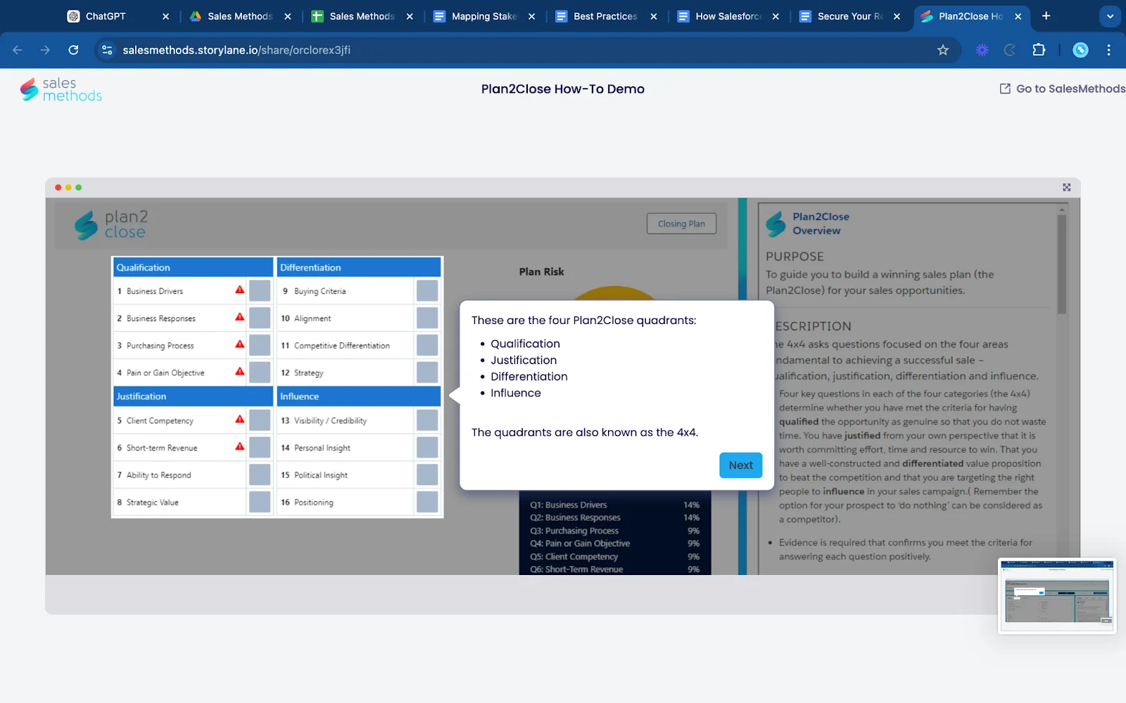Select the Competitive Differentiation row
The width and height of the screenshot is (1126, 703).
pos(359,345)
